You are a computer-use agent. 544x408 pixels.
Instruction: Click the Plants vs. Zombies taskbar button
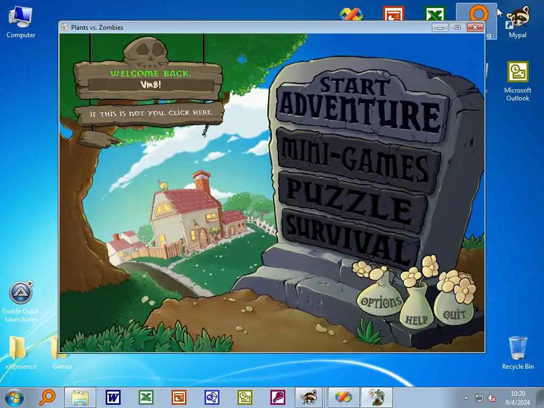click(x=377, y=397)
